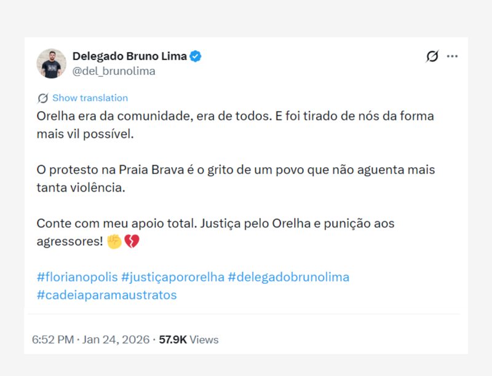492x376 pixels.
Task: Click the blue verified checkmark badge
Action: pyautogui.click(x=195, y=55)
